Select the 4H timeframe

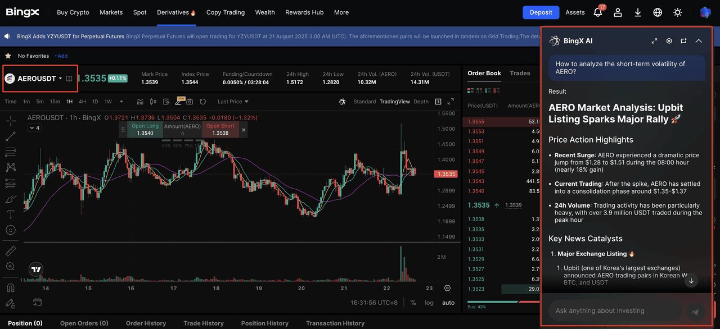[82, 102]
